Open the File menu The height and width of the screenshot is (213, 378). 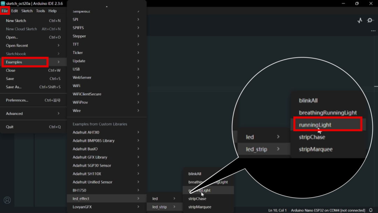pos(5,11)
